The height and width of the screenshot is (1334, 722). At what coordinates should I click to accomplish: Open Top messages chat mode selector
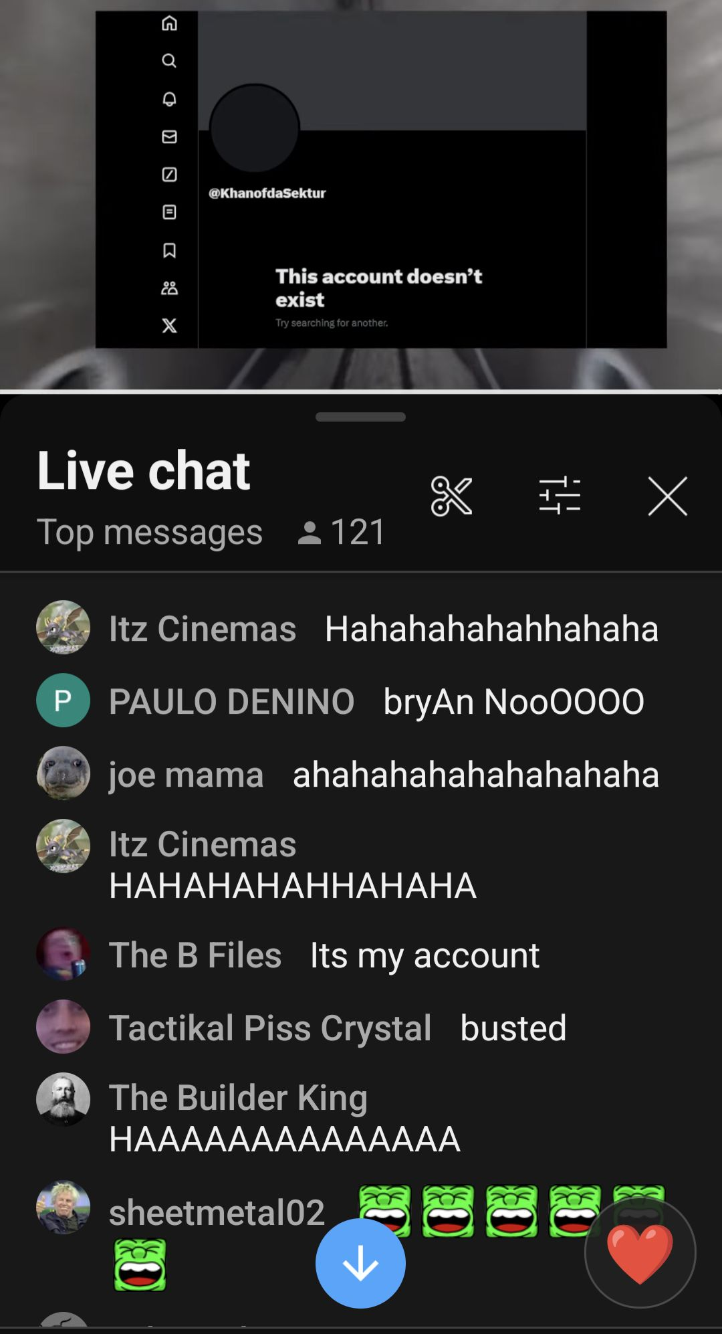point(150,532)
